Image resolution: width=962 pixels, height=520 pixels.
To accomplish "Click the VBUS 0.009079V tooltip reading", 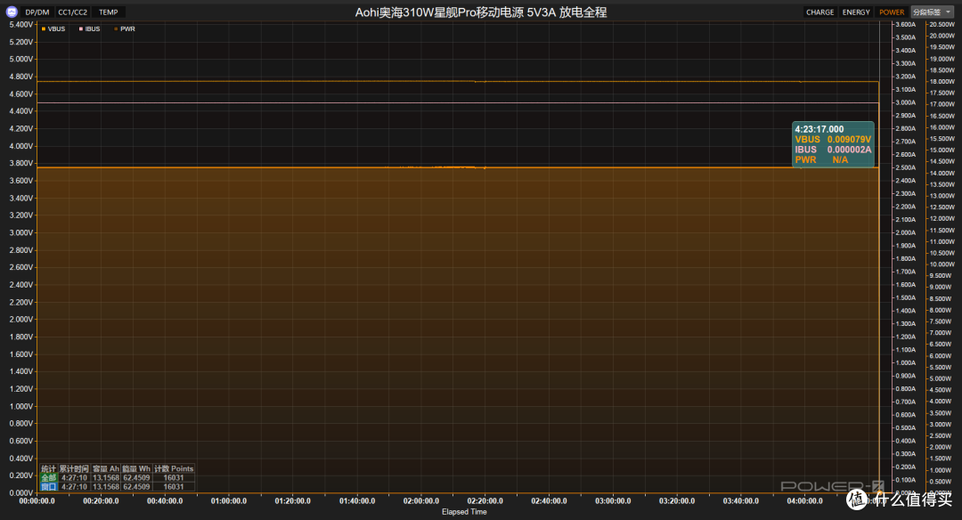I will pyautogui.click(x=833, y=139).
